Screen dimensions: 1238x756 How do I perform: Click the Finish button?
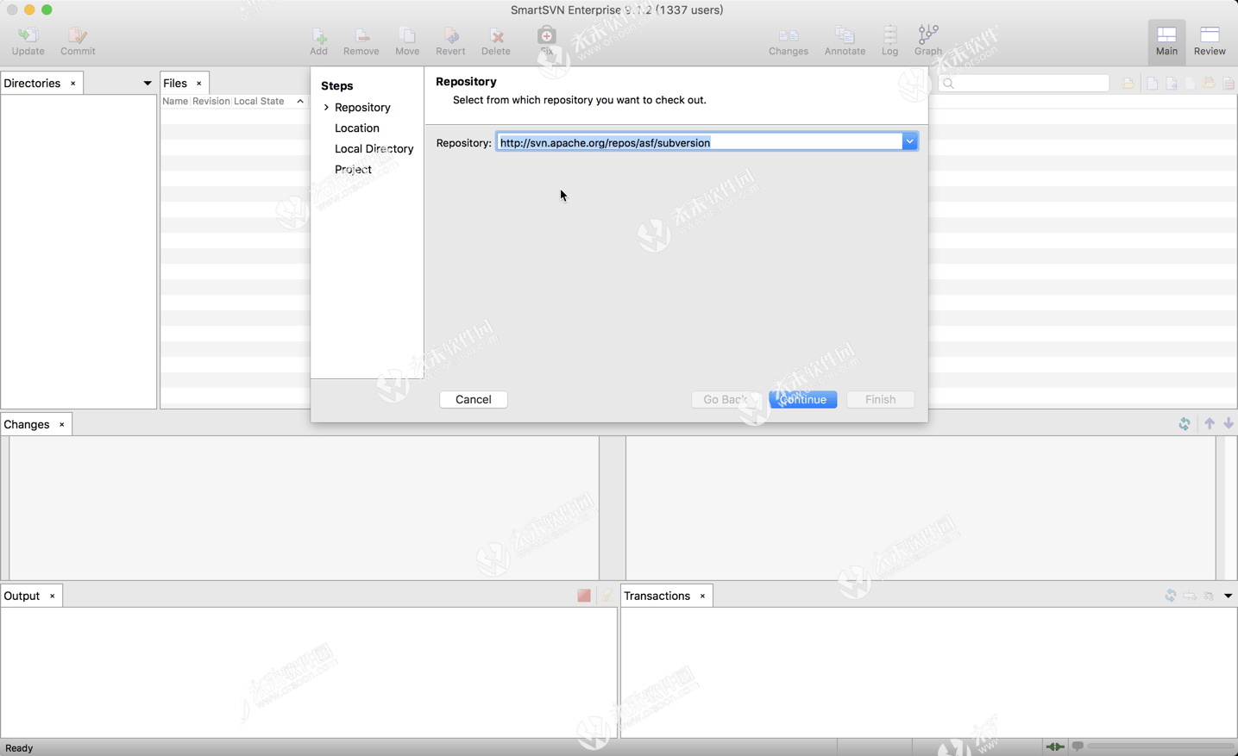point(880,400)
